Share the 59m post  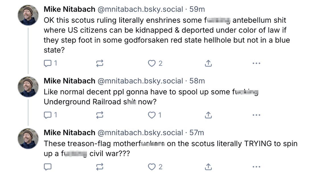click(x=208, y=63)
